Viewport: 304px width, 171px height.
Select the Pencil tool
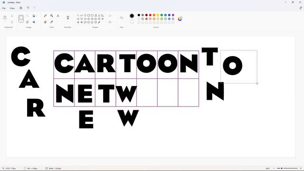[45, 16]
